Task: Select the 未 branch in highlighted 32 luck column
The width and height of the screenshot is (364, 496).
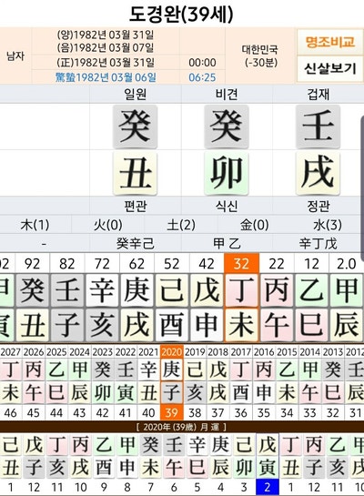Action: click(x=242, y=325)
